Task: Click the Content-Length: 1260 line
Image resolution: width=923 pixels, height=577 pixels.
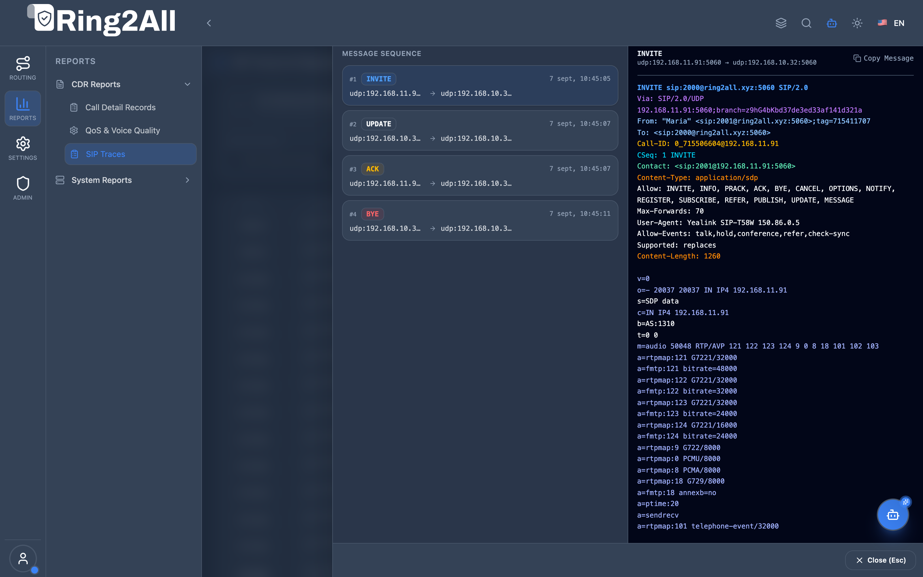Action: [678, 256]
